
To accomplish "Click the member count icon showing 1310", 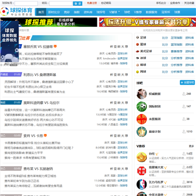I will coord(183,132).
